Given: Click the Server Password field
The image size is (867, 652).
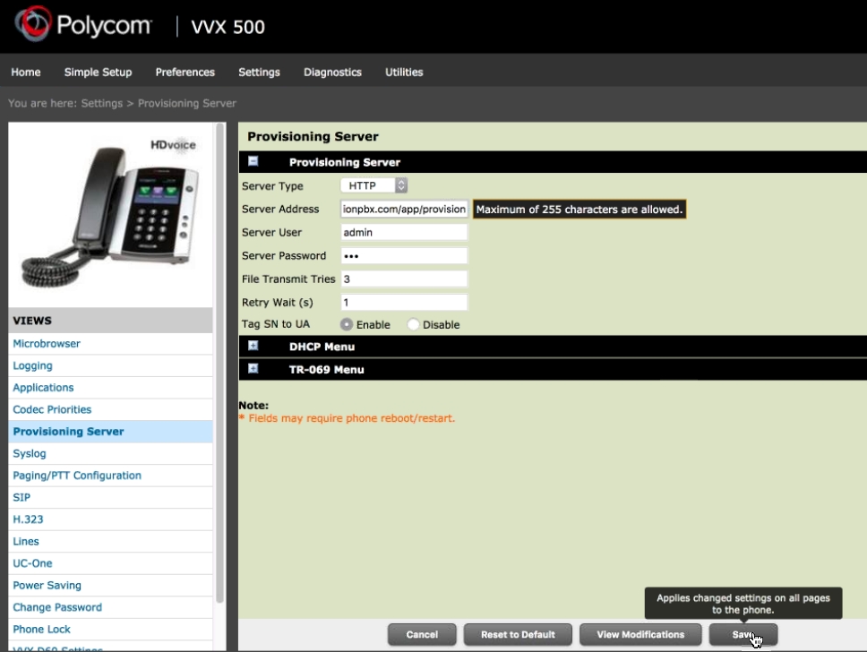Looking at the screenshot, I should tap(404, 255).
